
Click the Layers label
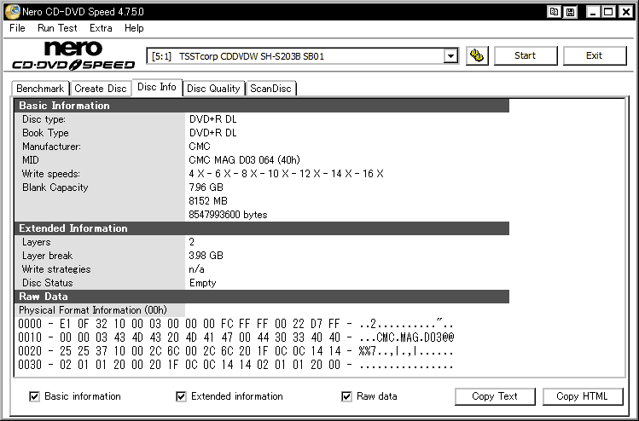pyautogui.click(x=37, y=242)
